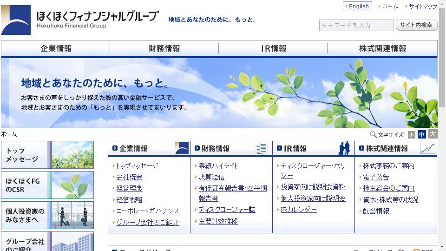
Task: Open the 株式事務のご案内 link
Action: point(388,165)
